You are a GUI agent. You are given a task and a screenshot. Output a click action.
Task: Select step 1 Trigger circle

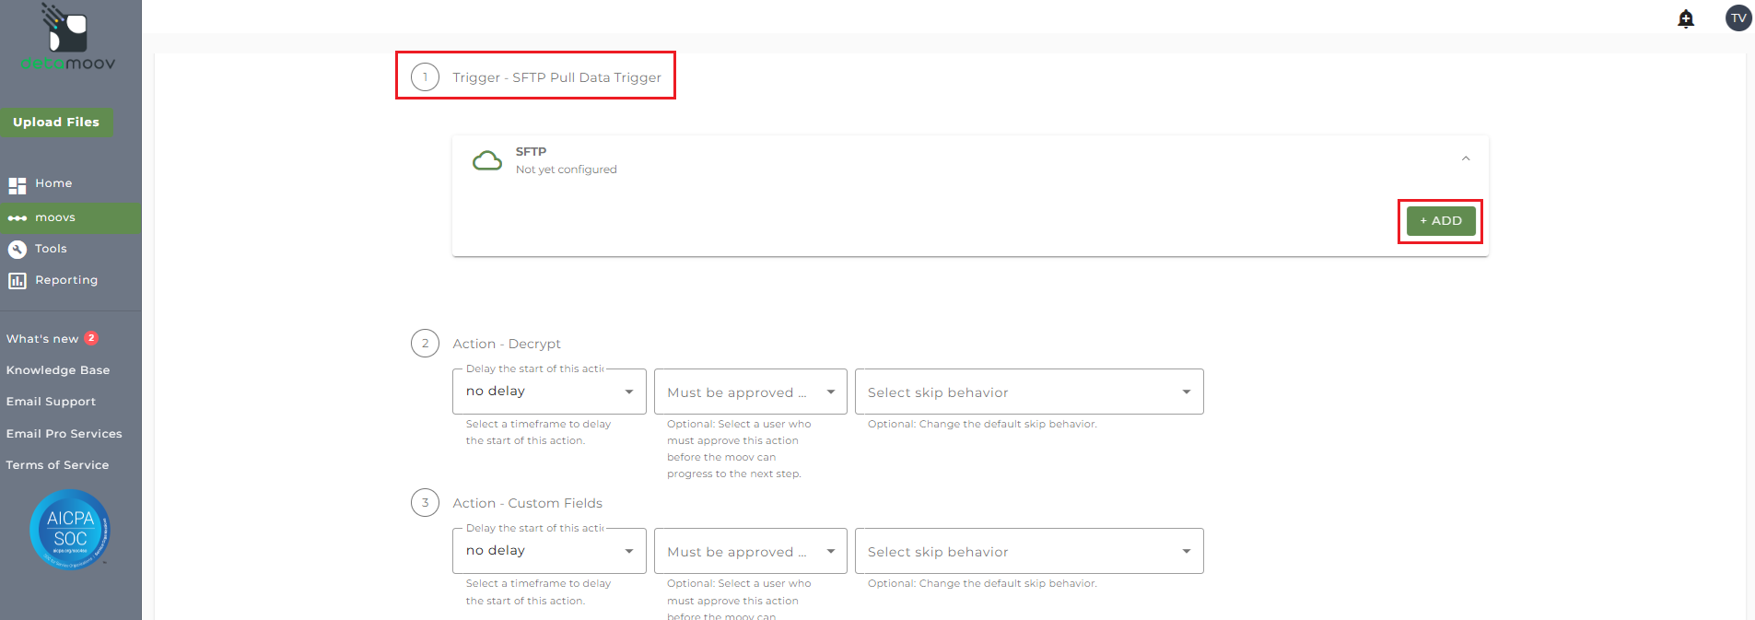425,77
